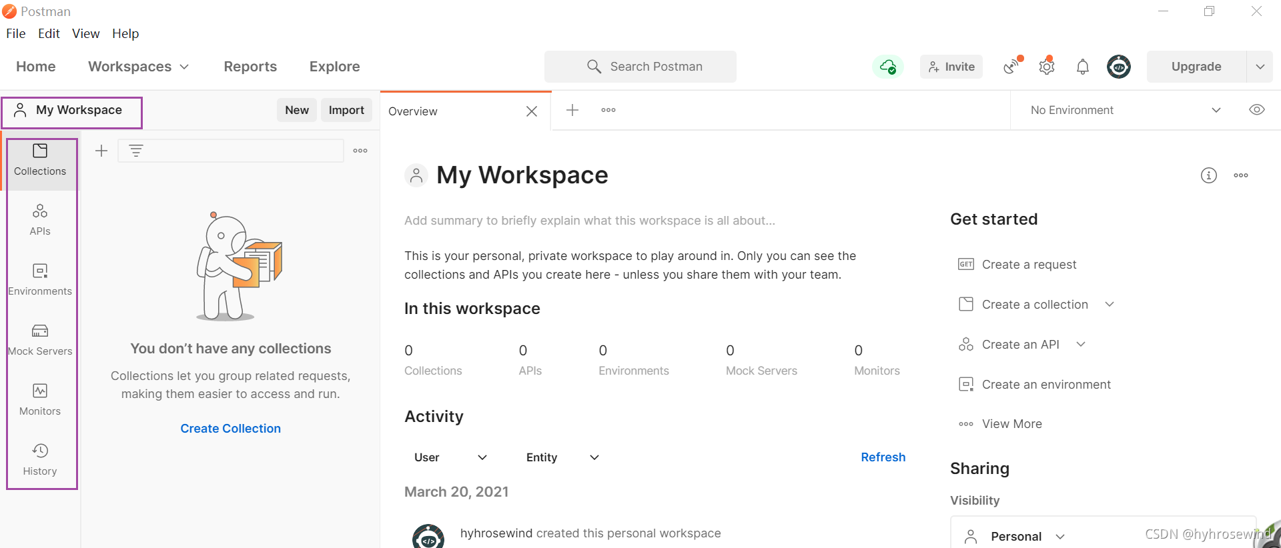Click the New button

click(x=297, y=110)
